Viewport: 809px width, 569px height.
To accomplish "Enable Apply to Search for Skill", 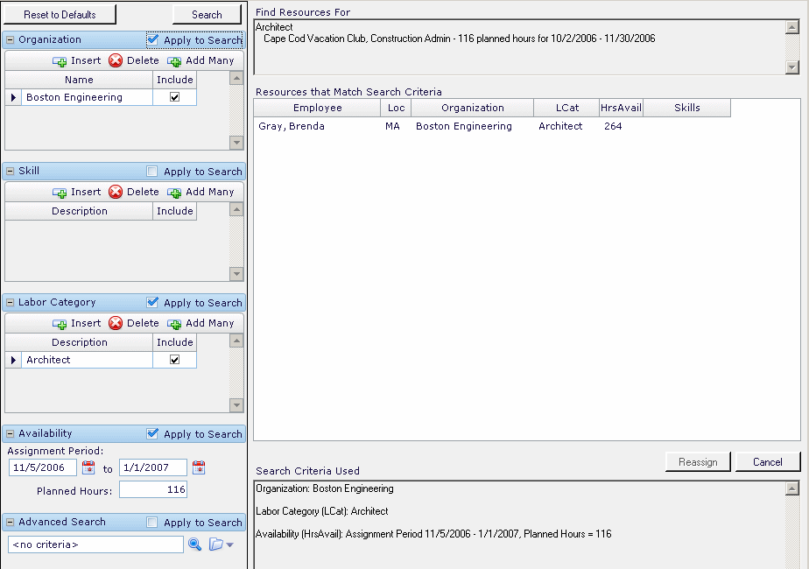I will [x=152, y=172].
